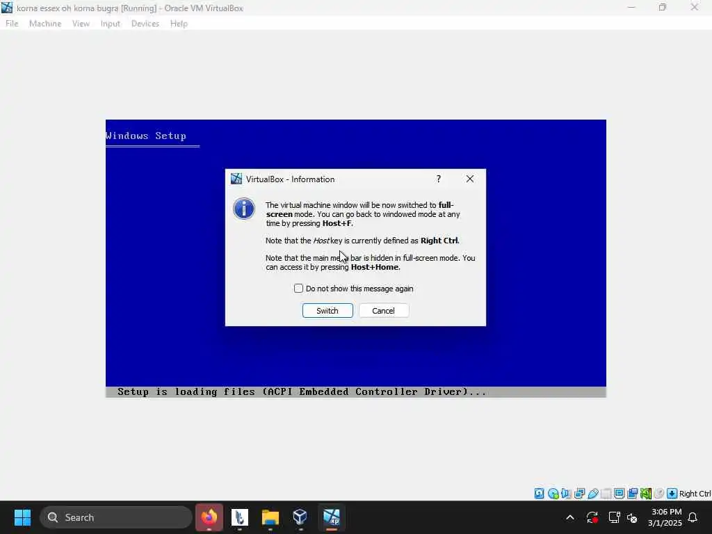Open the white document app on taskbar
712x534 pixels.
coord(240,517)
